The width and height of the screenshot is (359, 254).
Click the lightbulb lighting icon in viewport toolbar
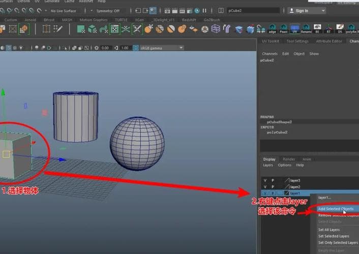(x=21, y=48)
